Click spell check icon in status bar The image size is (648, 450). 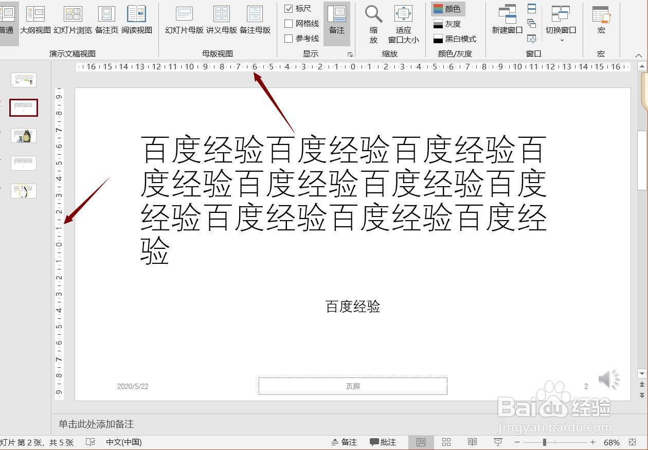[x=91, y=442]
